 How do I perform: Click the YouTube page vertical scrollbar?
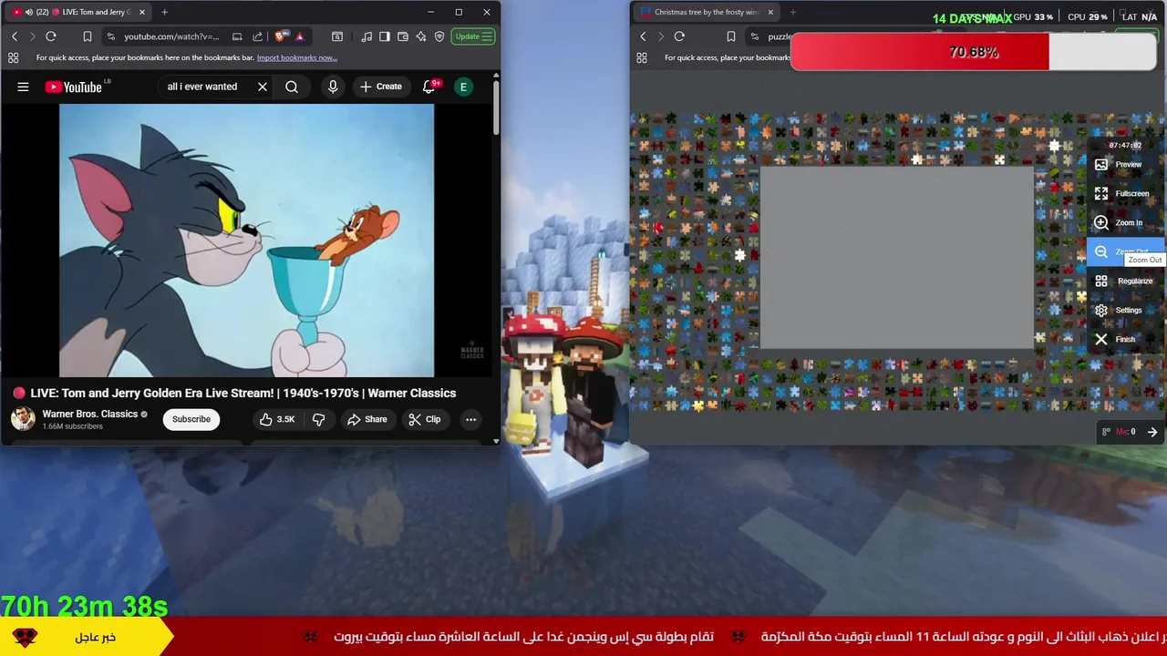[x=496, y=109]
